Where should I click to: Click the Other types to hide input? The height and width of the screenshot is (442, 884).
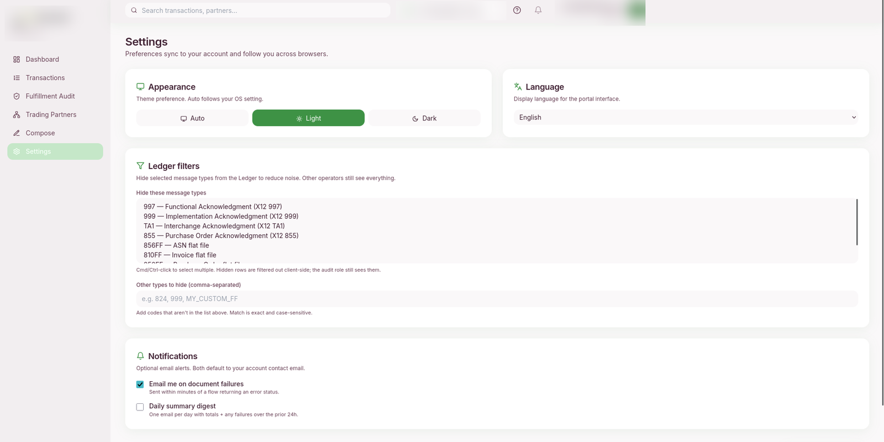coord(497,299)
